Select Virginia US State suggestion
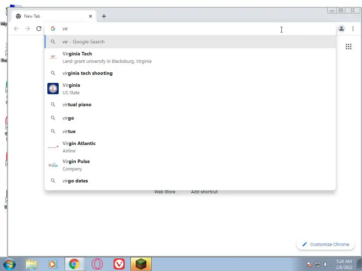This screenshot has width=362, height=271. pos(190,89)
